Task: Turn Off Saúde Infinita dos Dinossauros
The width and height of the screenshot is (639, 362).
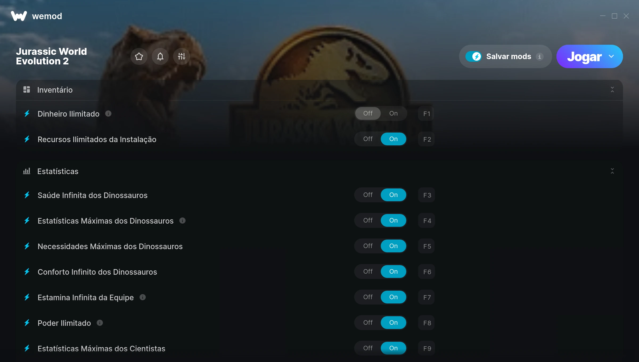Action: pyautogui.click(x=368, y=195)
